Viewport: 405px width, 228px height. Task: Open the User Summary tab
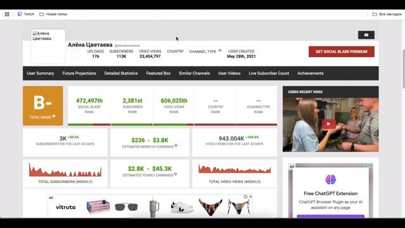(40, 73)
